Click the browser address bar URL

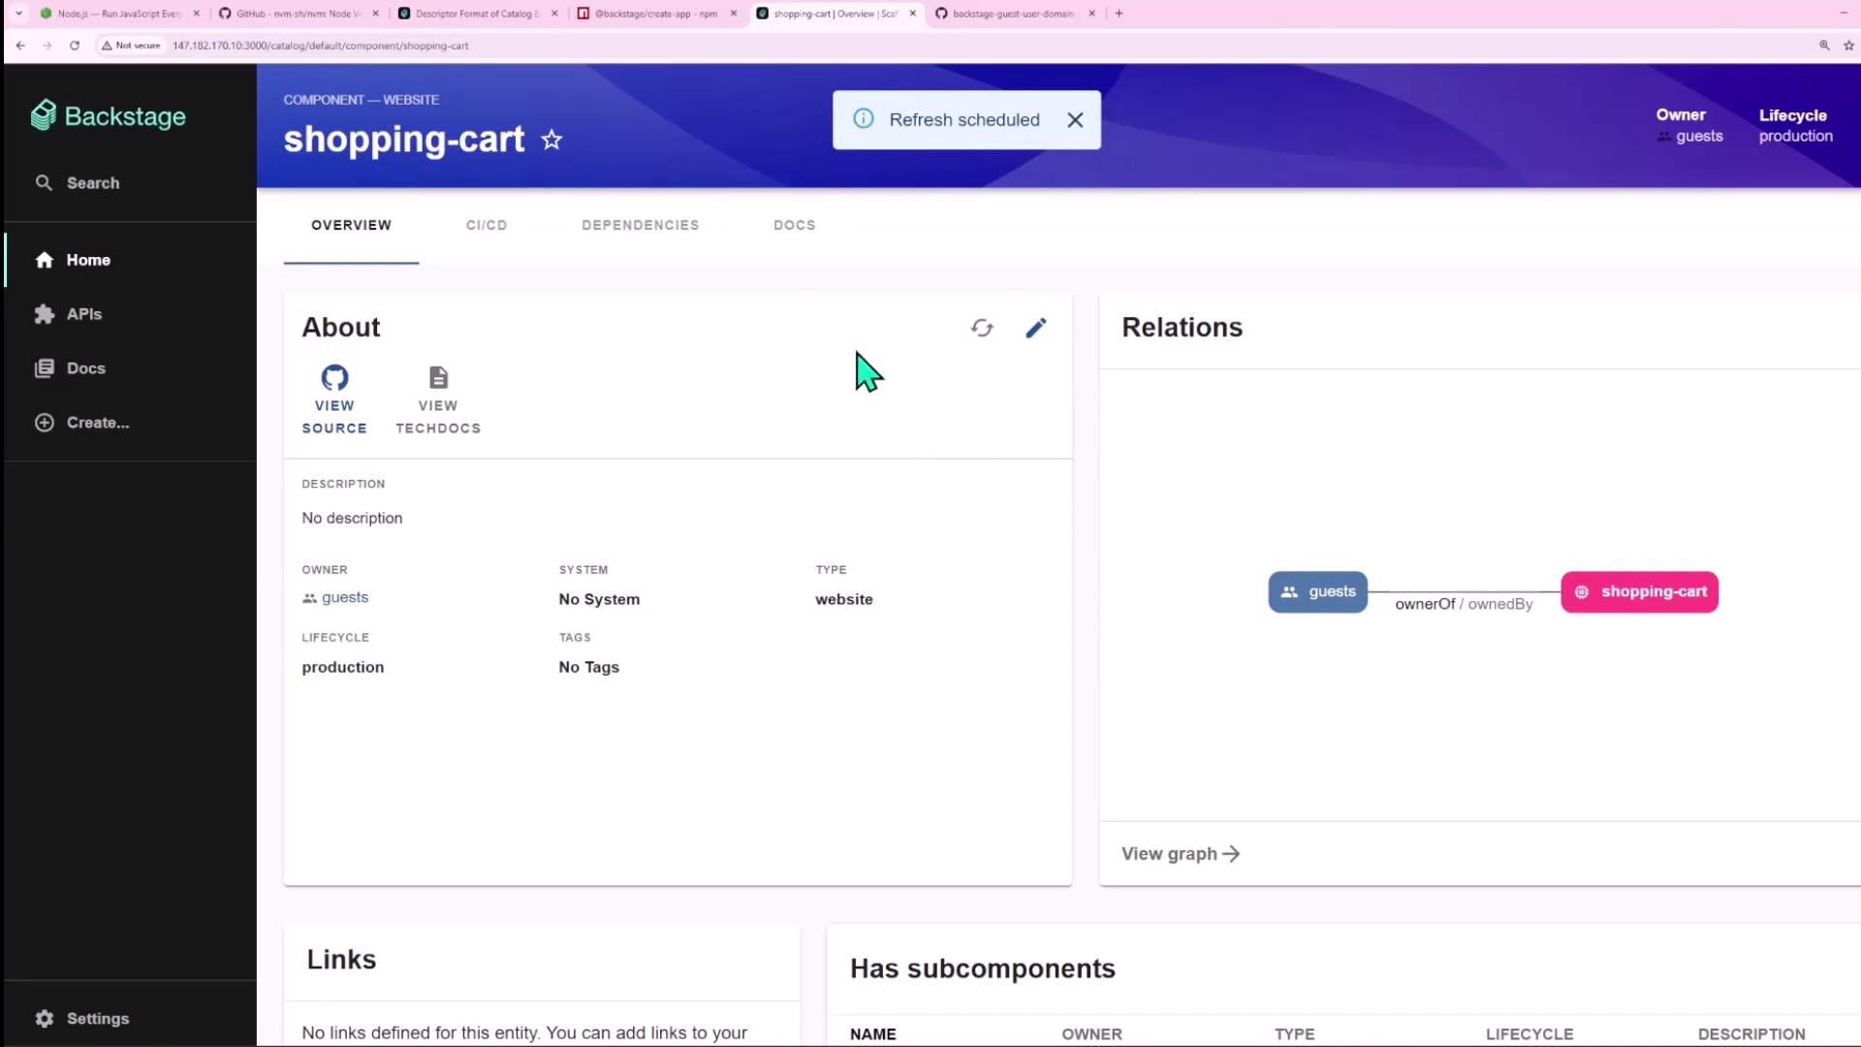321,46
